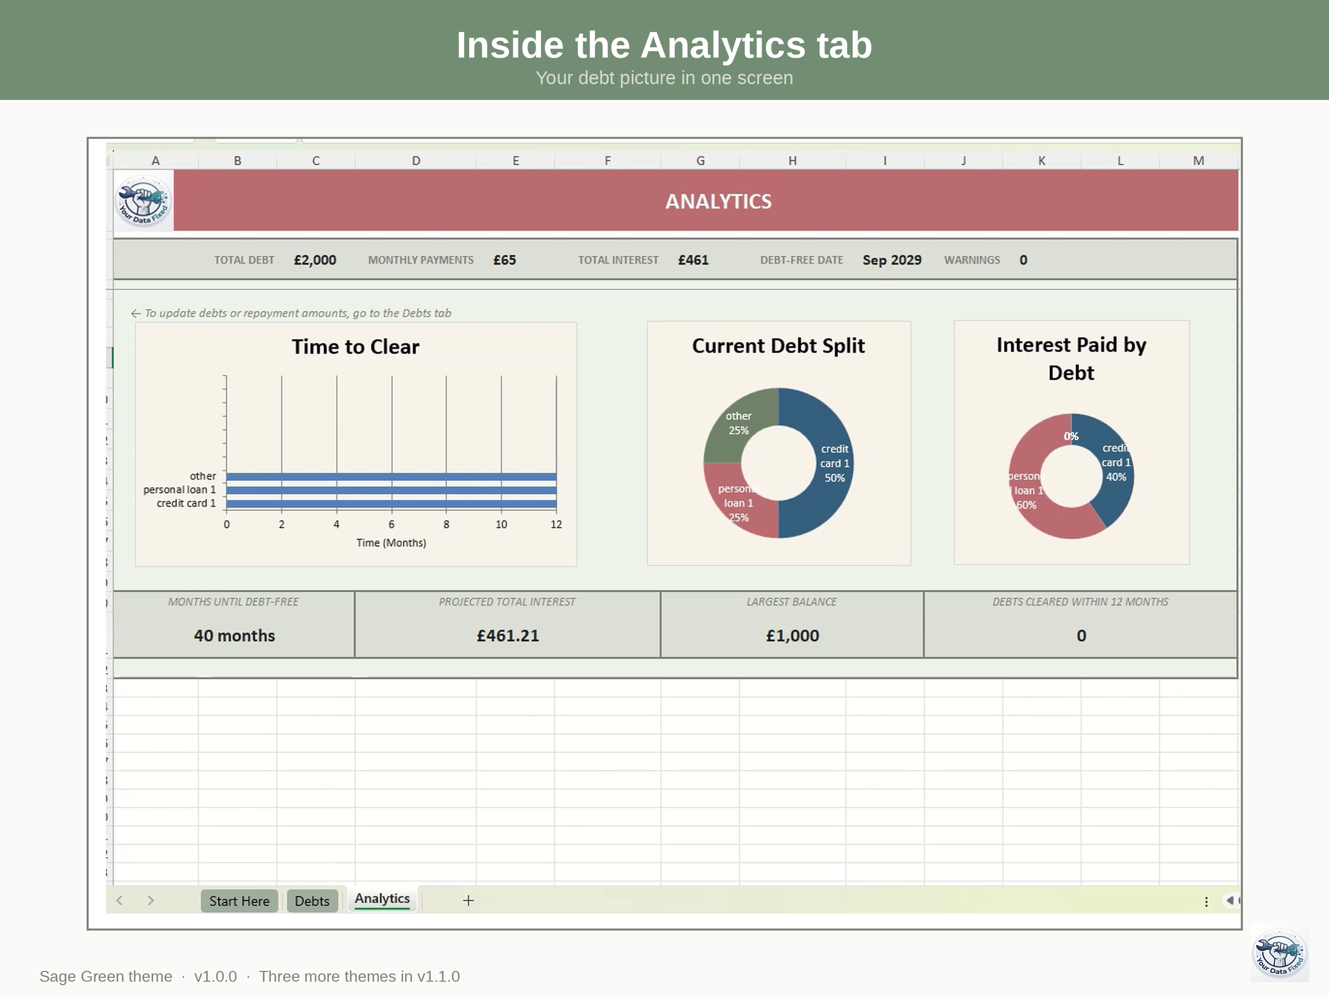Image resolution: width=1329 pixels, height=997 pixels.
Task: Select column E header
Action: coord(516,161)
